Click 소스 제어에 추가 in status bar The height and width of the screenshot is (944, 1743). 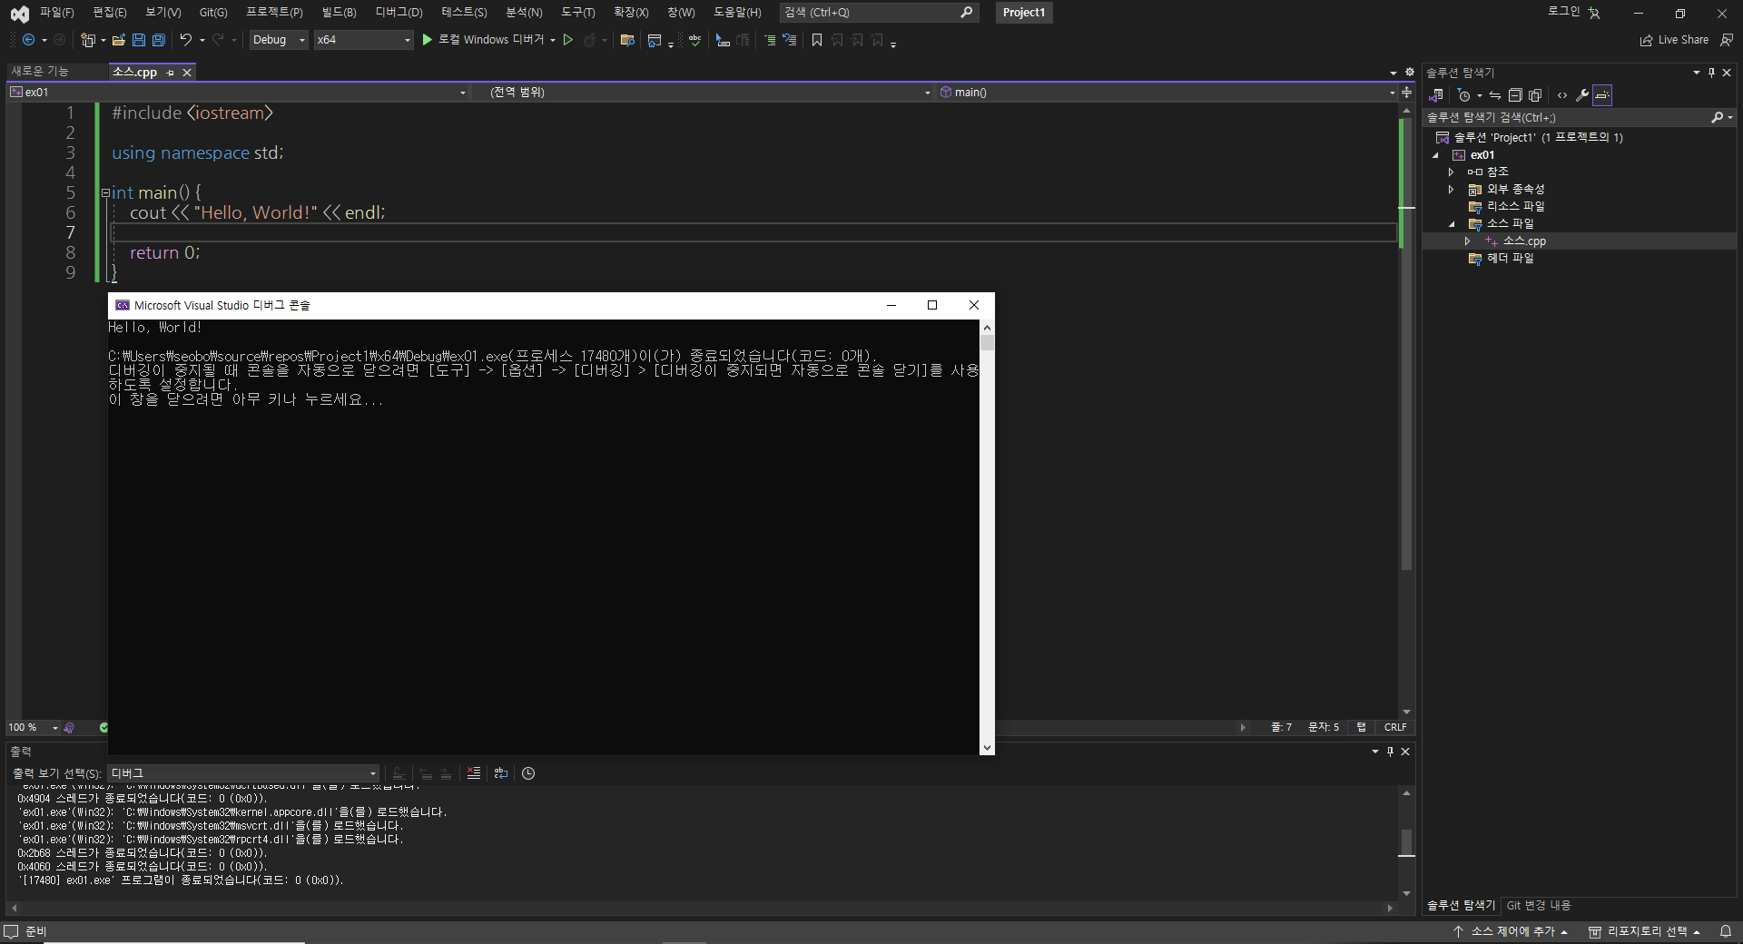[x=1511, y=931]
